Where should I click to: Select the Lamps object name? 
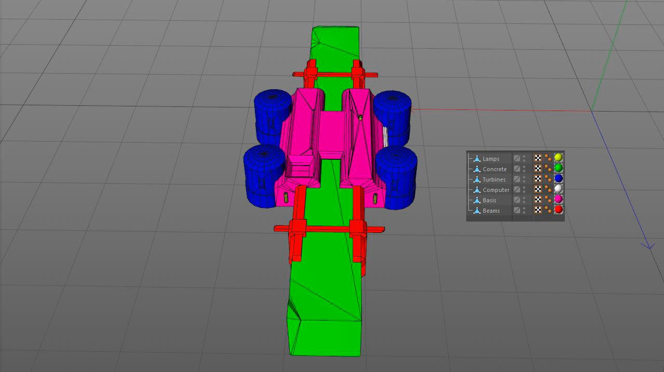pyautogui.click(x=491, y=159)
